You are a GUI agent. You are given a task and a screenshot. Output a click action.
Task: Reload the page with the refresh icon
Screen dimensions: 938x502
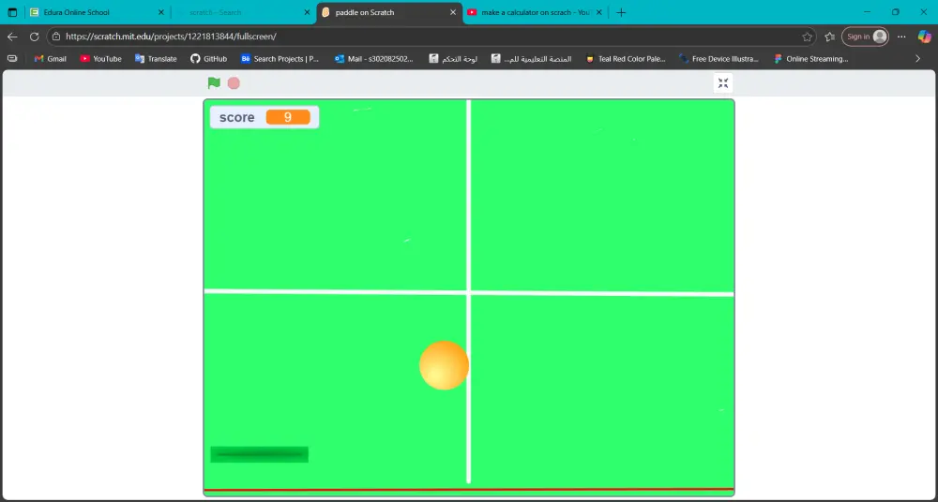pos(34,37)
